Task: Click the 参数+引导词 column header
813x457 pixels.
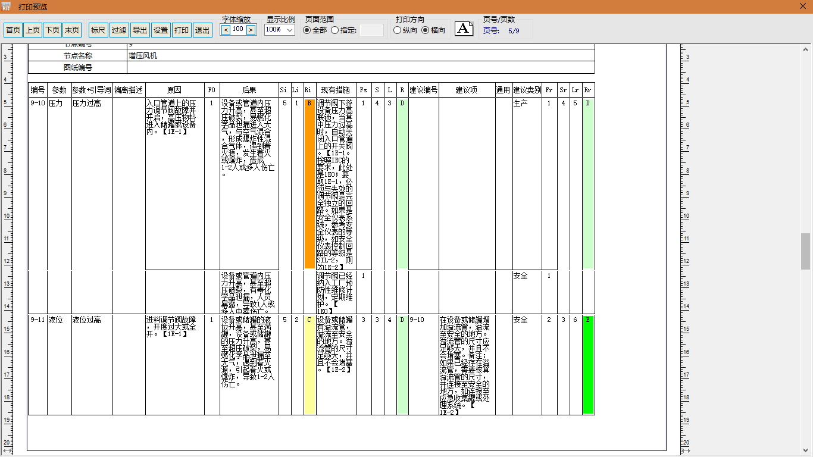Action: [92, 90]
